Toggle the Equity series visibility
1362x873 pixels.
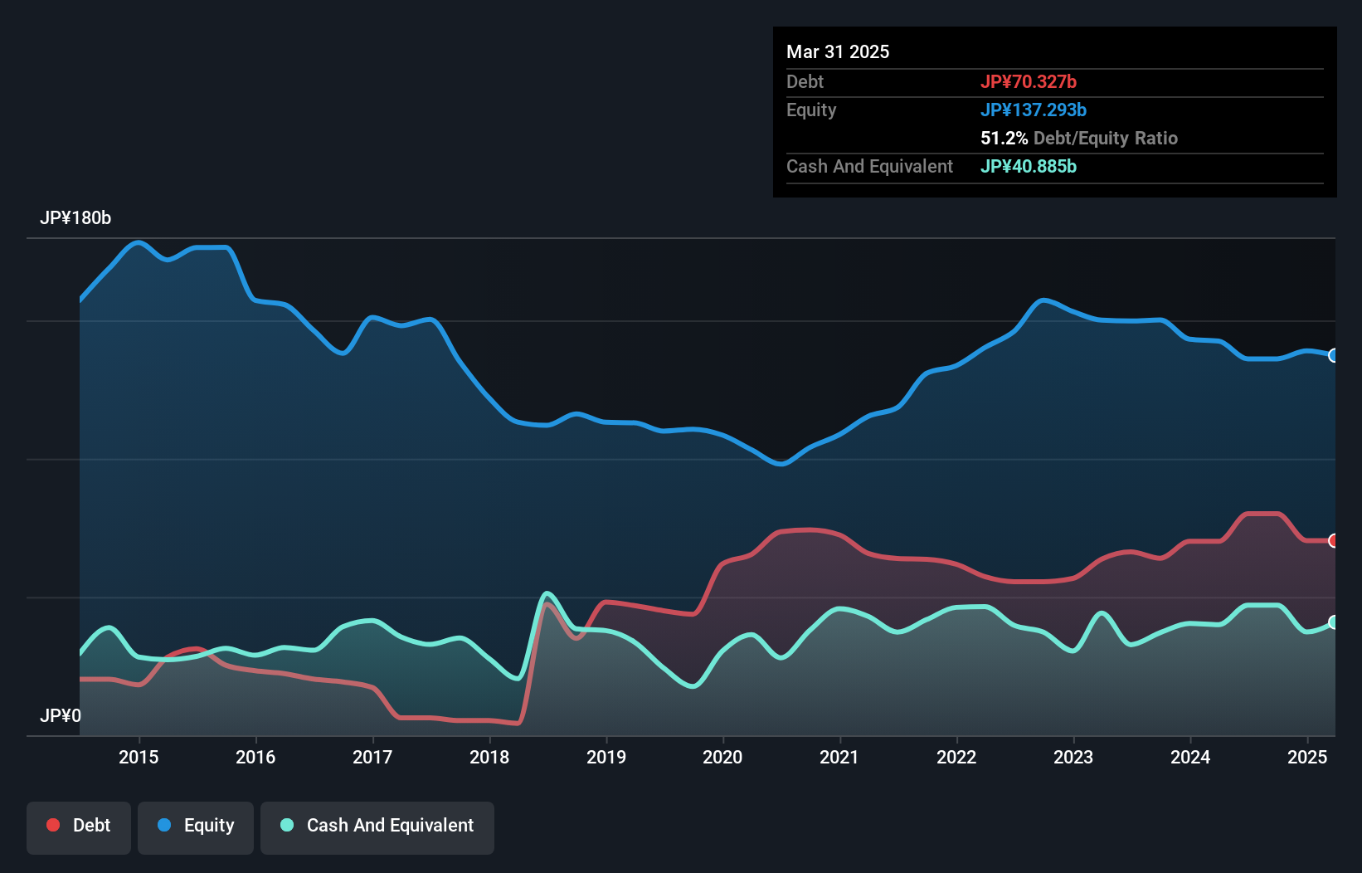tap(195, 825)
